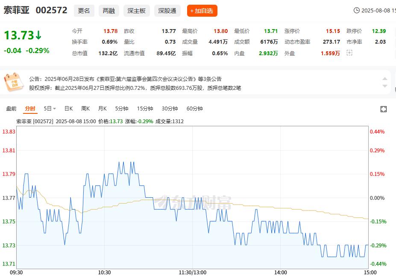Click the 总市值 value 132.2亿
Image resolution: width=396 pixels, height=276 pixels.
coord(108,53)
